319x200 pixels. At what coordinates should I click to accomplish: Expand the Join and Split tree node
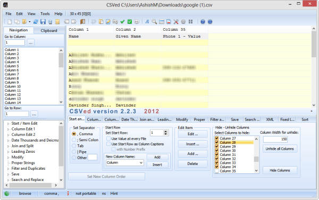9,146
